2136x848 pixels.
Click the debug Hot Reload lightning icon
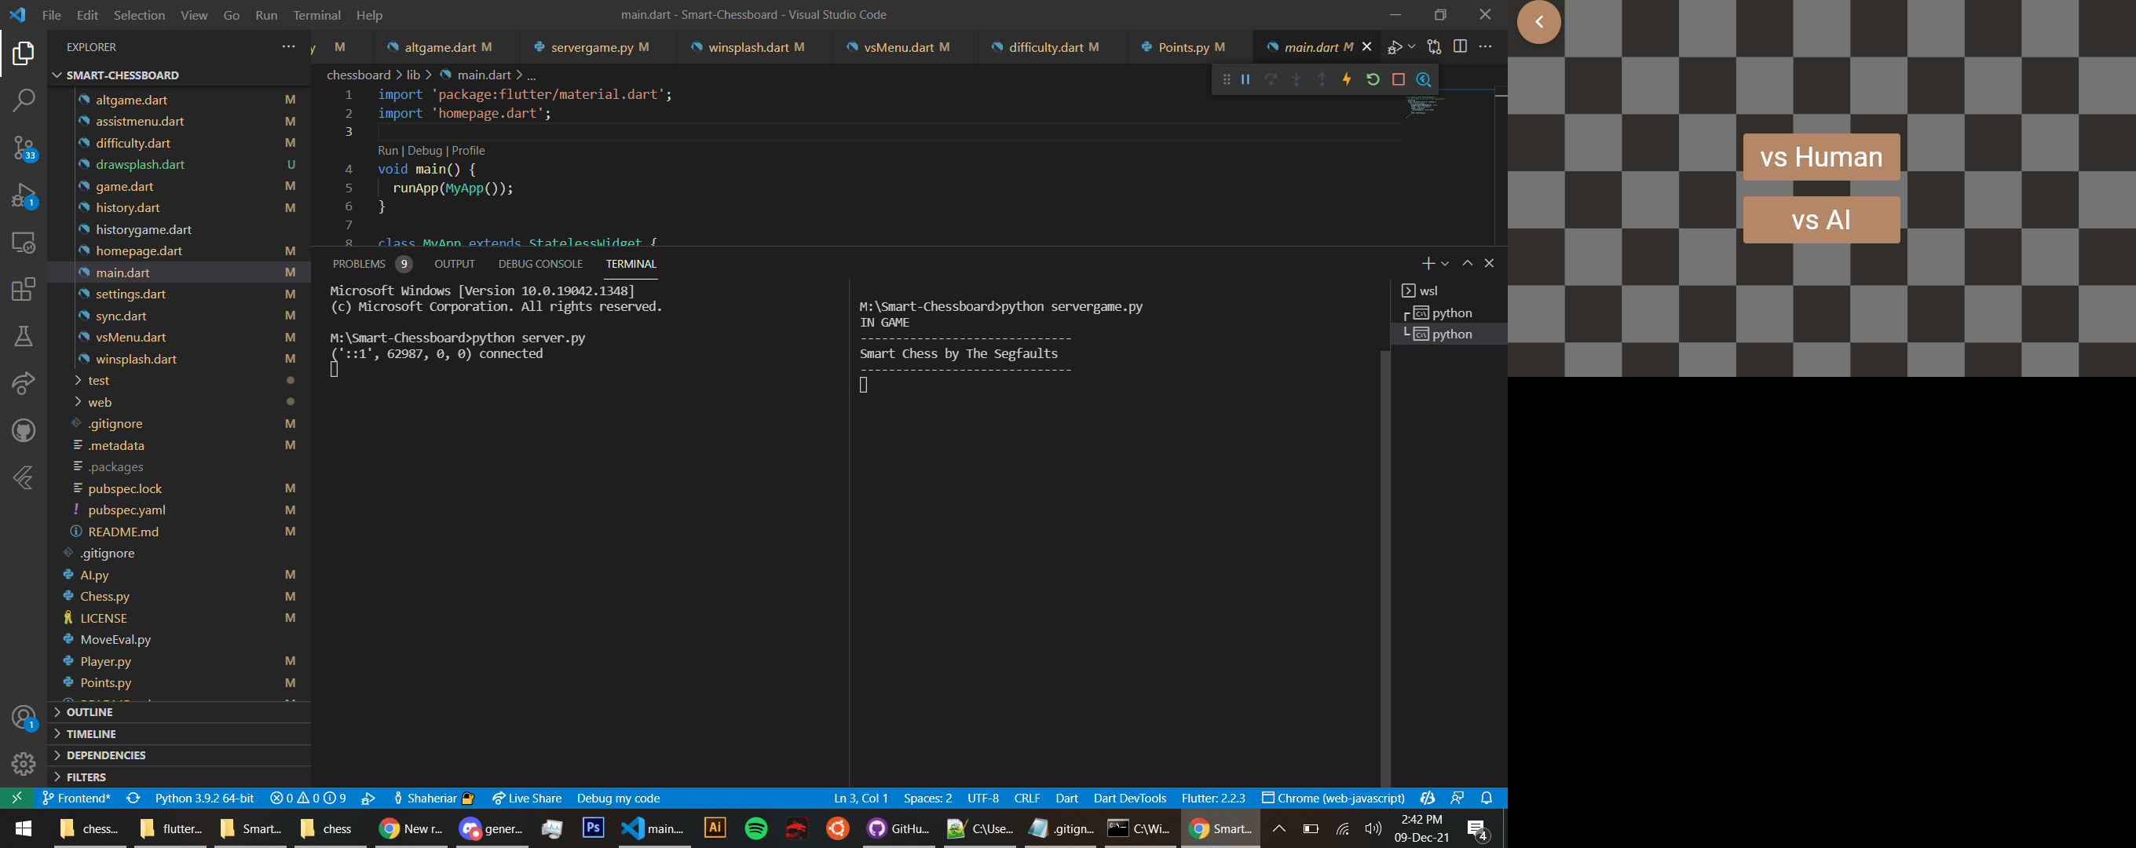(1347, 79)
